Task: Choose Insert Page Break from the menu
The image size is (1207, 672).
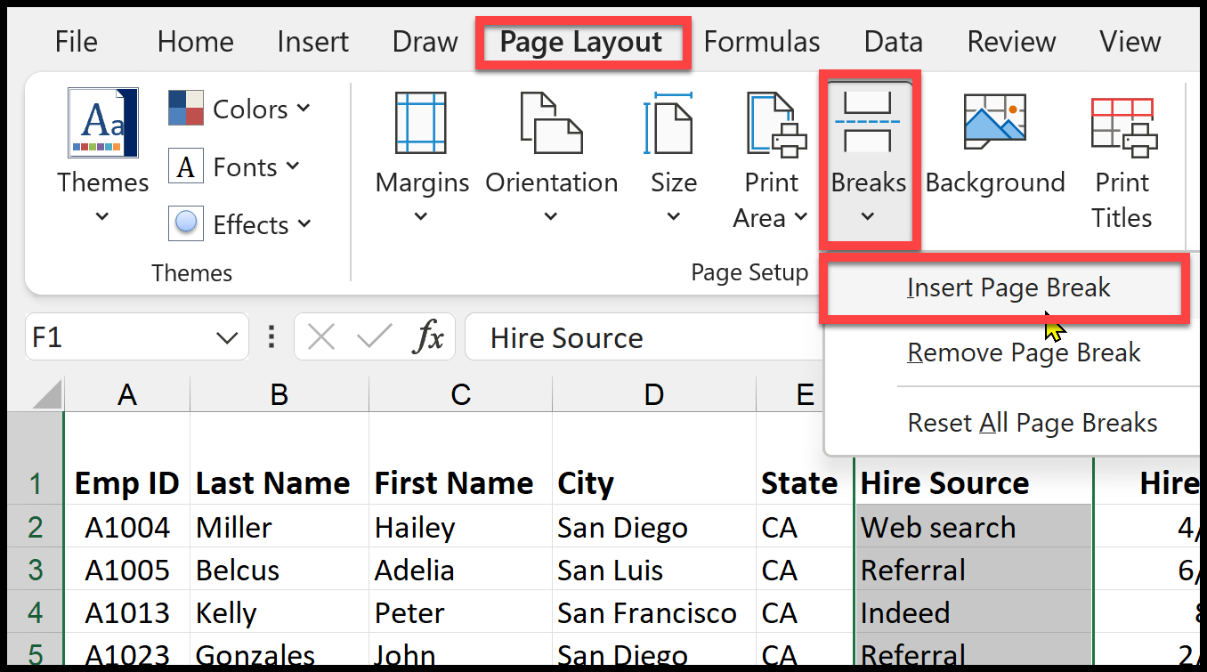Action: [1008, 287]
